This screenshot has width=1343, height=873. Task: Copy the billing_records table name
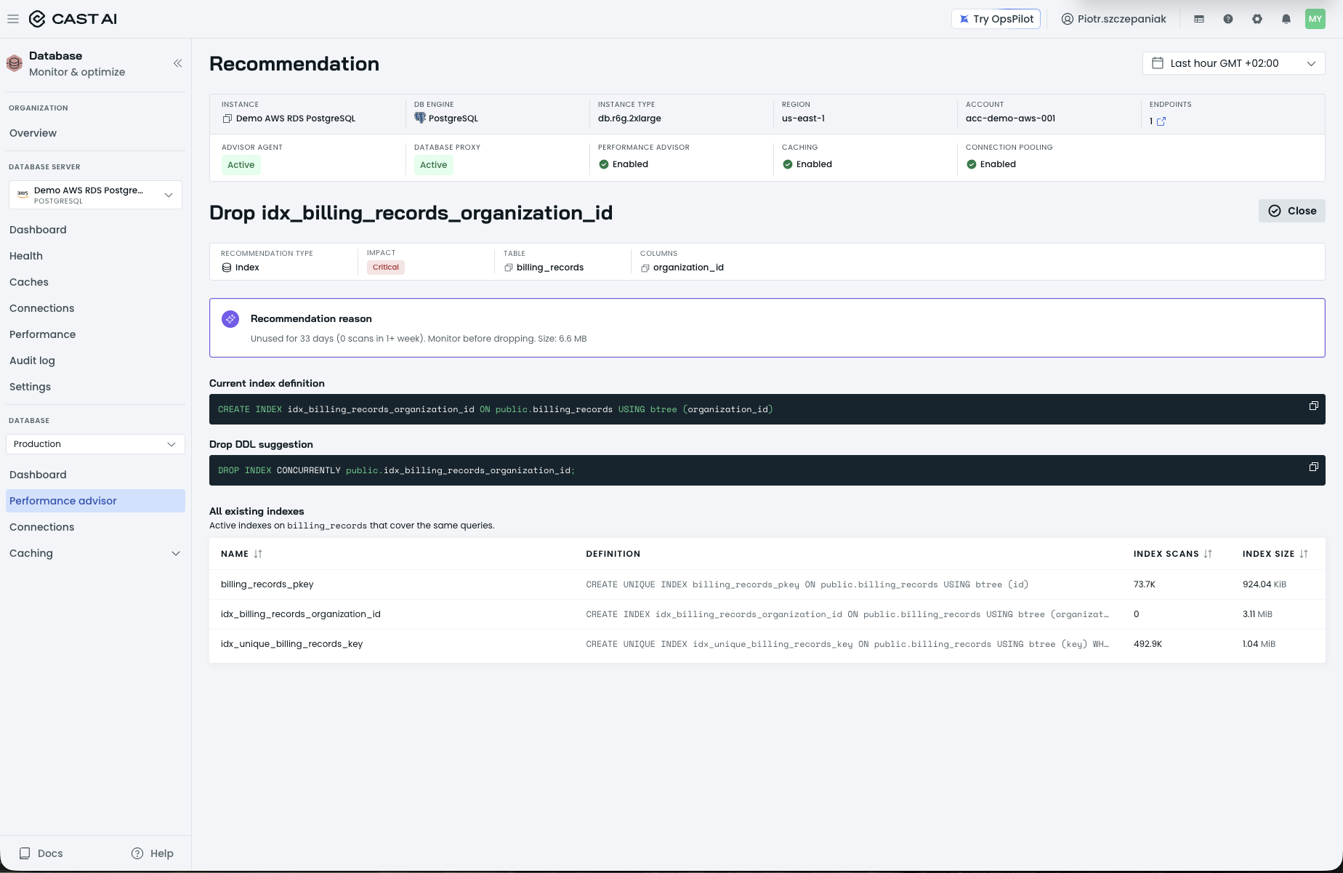(509, 267)
